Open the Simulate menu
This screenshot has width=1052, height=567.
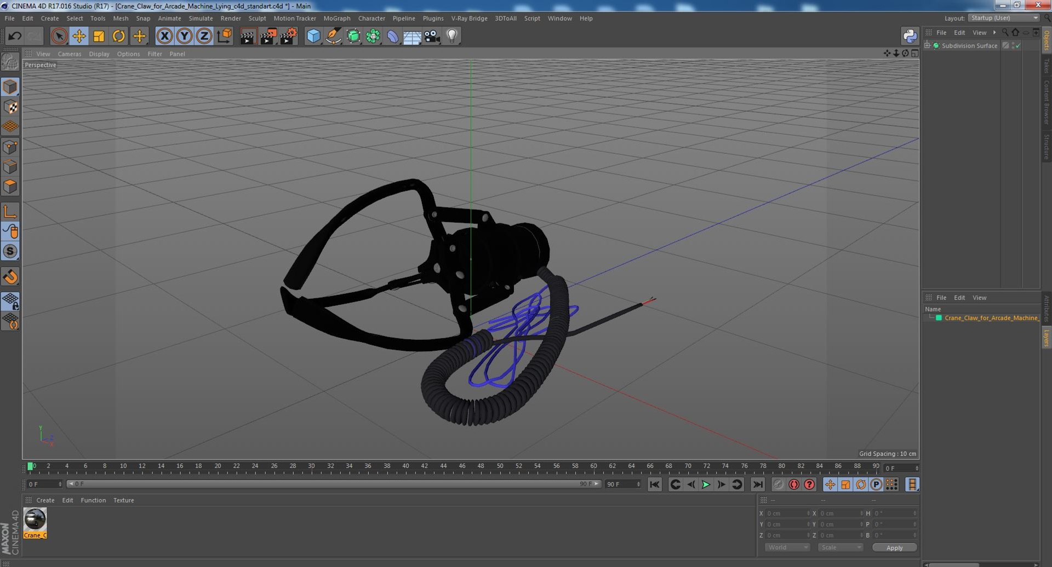click(x=201, y=18)
